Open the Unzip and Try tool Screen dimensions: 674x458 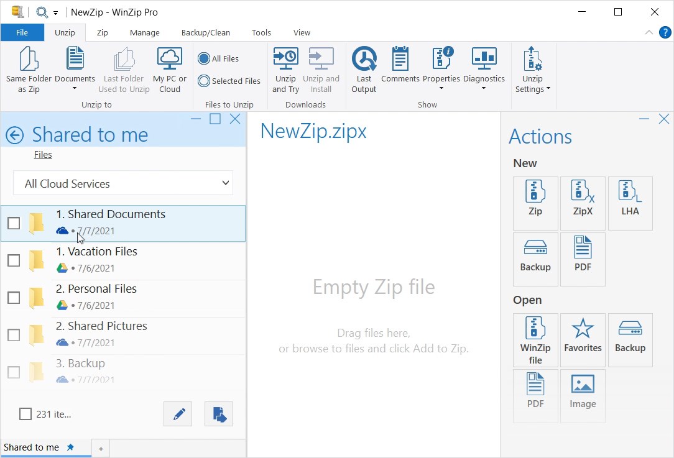(x=285, y=70)
